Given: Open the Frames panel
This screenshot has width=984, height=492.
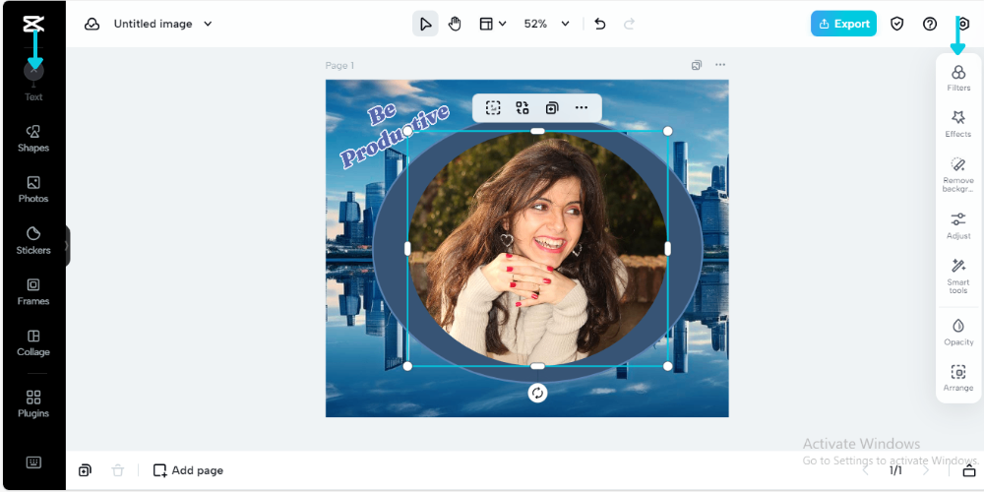Looking at the screenshot, I should point(32,291).
